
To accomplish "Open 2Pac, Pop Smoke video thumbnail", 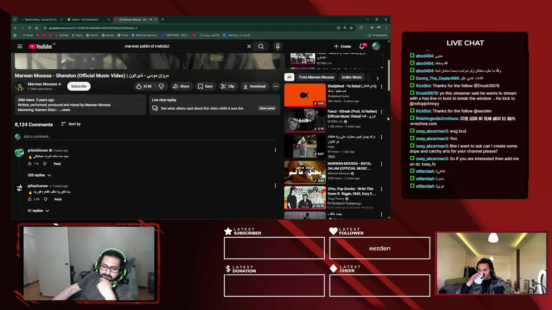I will (305, 197).
